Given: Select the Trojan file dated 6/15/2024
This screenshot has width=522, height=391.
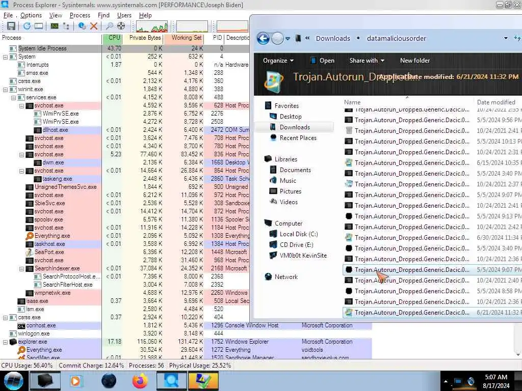Looking at the screenshot, I should 432,163.
